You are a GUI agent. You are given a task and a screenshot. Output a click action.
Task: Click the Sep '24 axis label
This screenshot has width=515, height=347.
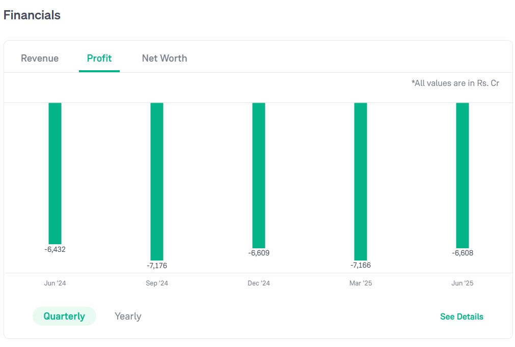[157, 283]
